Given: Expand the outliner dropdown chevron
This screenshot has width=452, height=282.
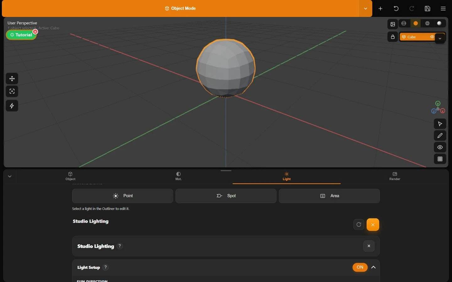Looking at the screenshot, I should pyautogui.click(x=440, y=39).
